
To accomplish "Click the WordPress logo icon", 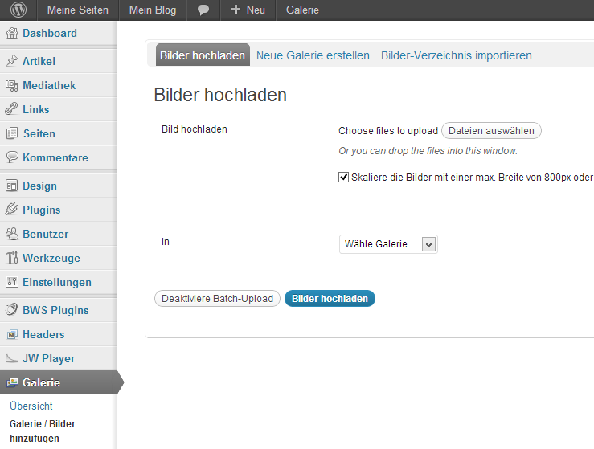I will coord(18,10).
